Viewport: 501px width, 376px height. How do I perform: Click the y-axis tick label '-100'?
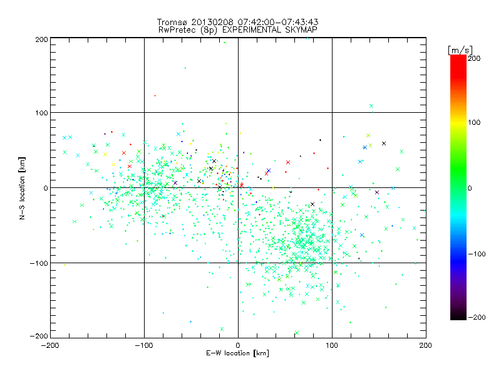click(x=39, y=263)
